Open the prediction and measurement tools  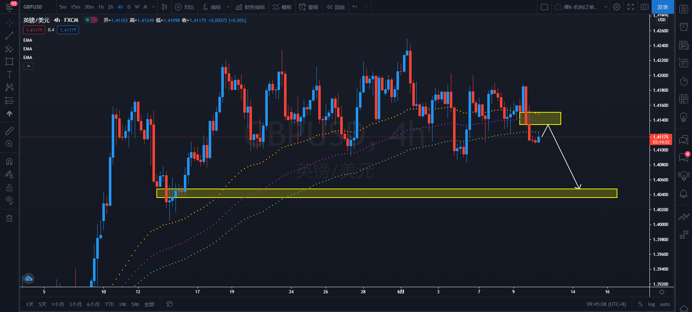tap(9, 100)
